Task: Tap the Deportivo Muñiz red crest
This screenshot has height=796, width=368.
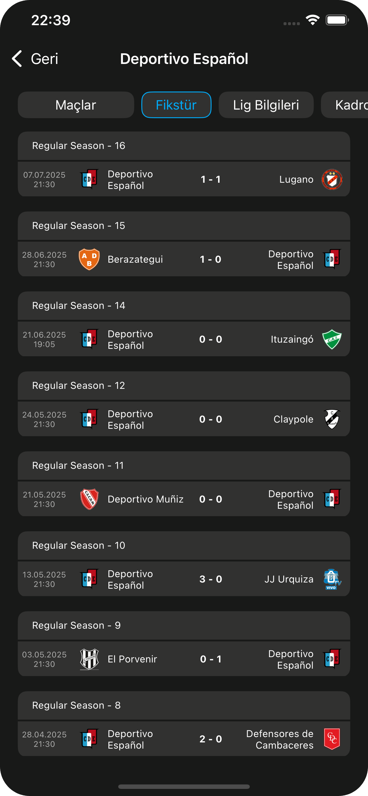Action: click(89, 499)
